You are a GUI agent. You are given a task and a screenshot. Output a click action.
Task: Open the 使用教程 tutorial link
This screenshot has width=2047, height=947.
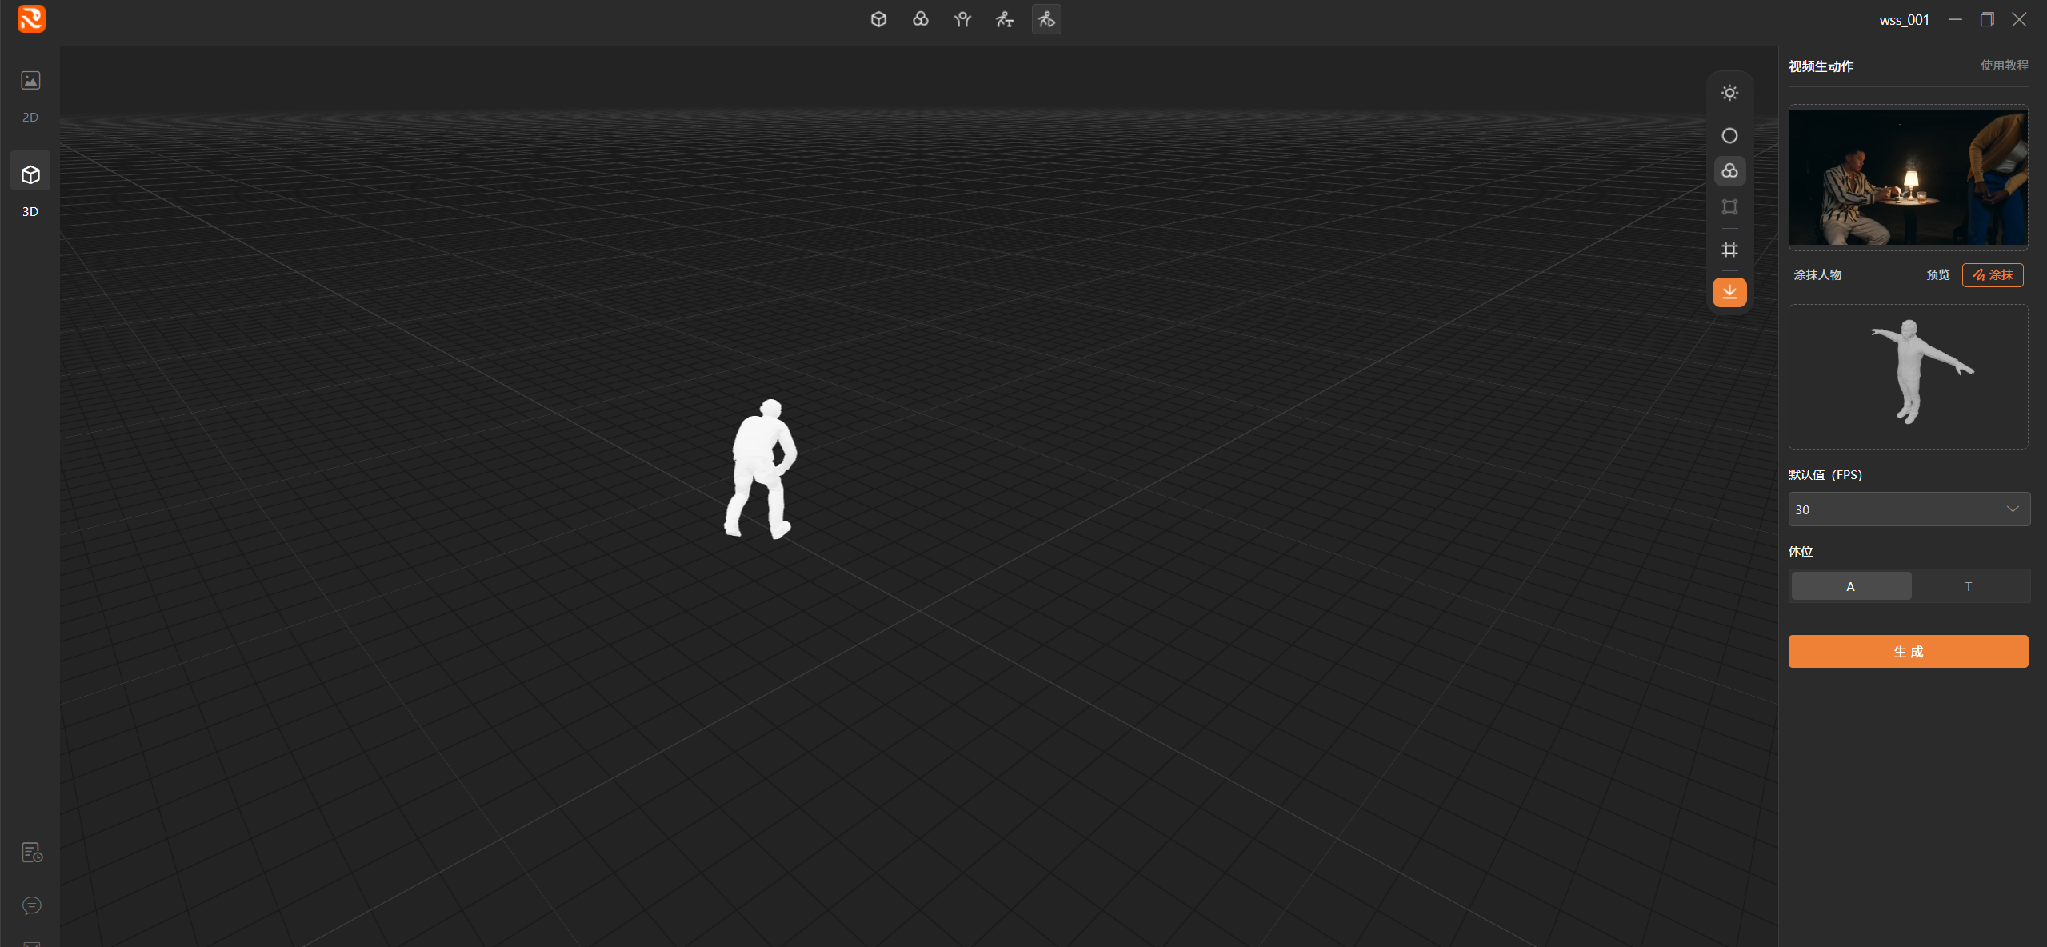click(x=2004, y=66)
